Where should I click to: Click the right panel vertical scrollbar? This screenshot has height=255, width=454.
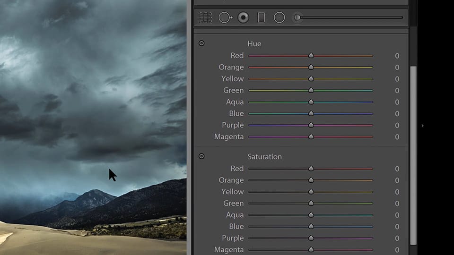[413, 155]
